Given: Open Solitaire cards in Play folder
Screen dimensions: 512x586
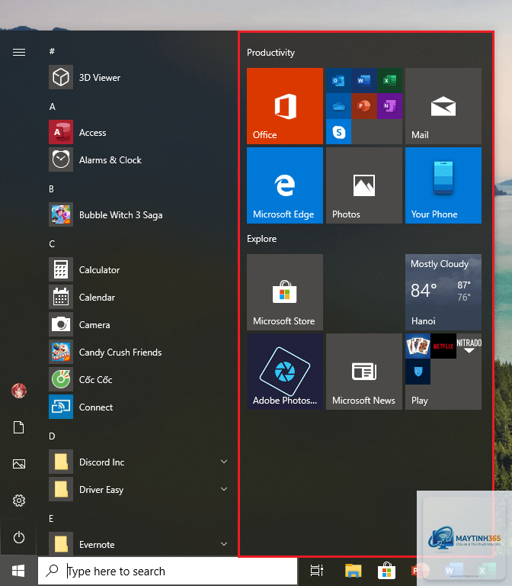Looking at the screenshot, I should [x=418, y=346].
